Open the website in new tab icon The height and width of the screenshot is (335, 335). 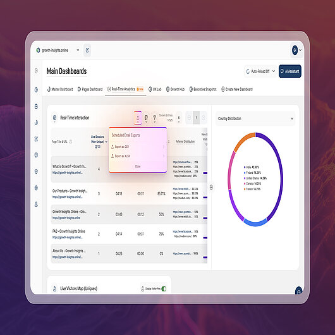(87, 50)
